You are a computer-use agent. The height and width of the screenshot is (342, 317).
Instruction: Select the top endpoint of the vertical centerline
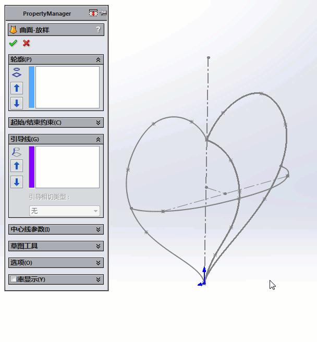(x=209, y=57)
